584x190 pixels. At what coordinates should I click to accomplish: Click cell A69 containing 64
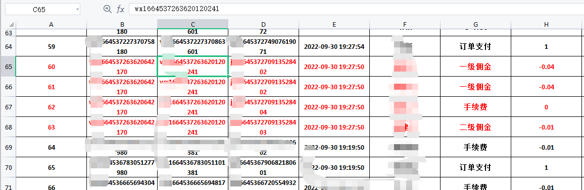point(52,147)
